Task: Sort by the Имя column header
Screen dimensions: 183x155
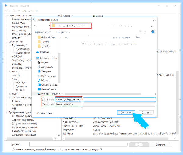Action: (x=67, y=37)
